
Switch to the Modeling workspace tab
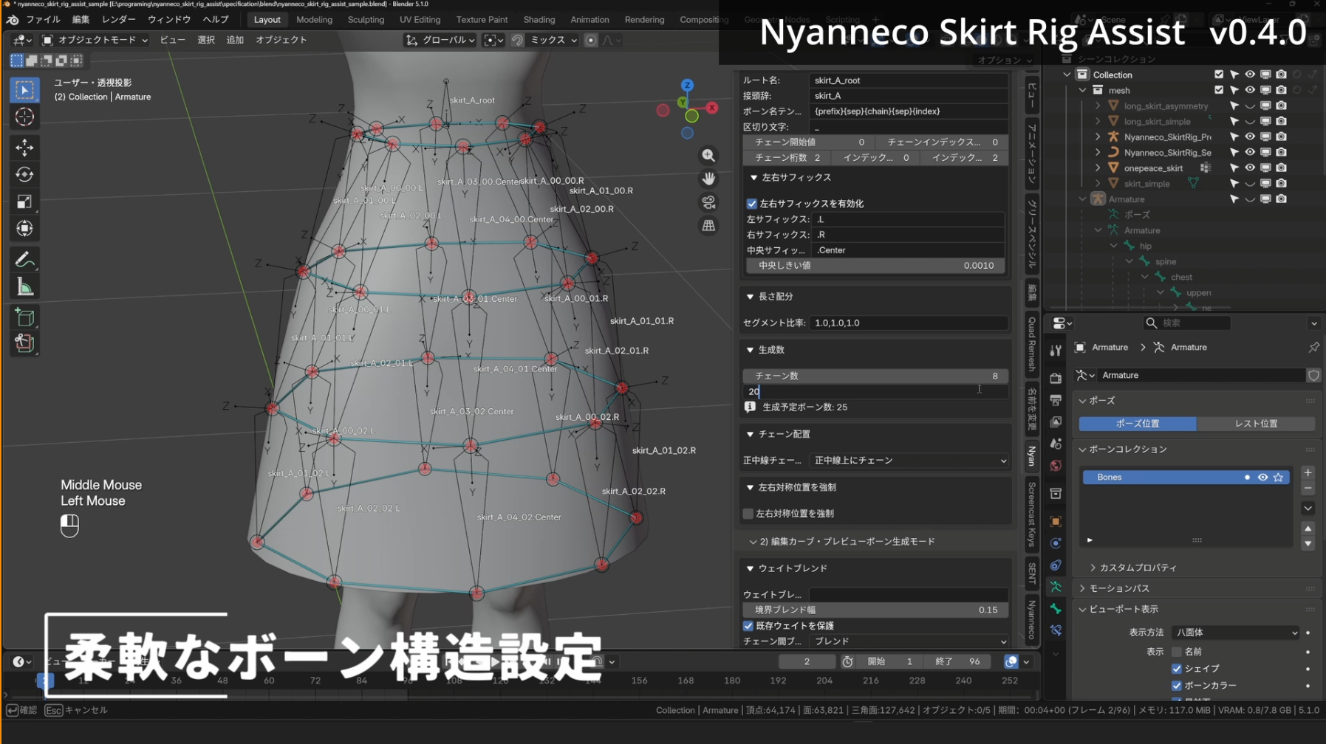click(314, 20)
